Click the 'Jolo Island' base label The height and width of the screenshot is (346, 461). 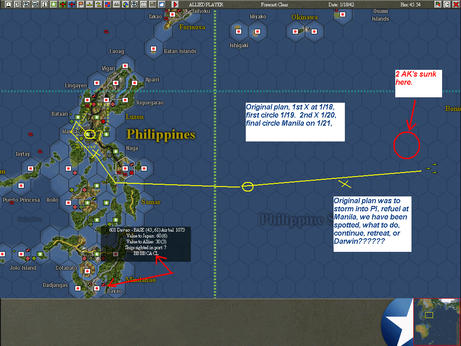pos(23,268)
